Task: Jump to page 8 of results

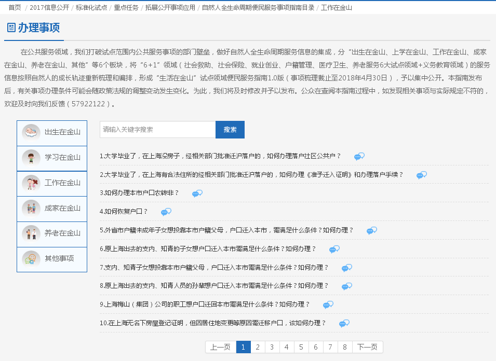Action: [345, 348]
